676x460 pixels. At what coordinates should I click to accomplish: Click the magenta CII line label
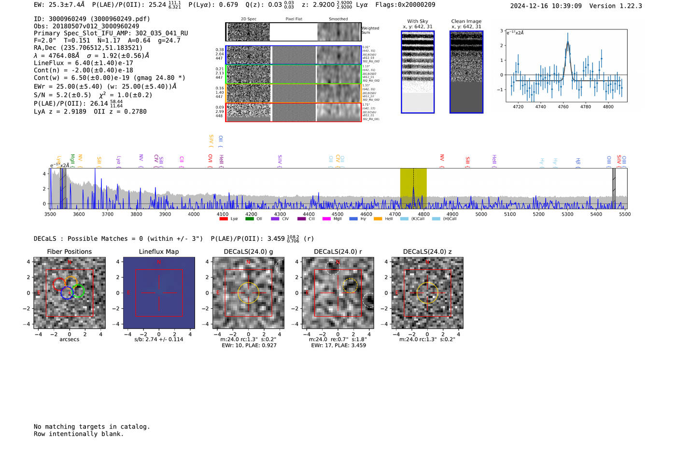[182, 159]
